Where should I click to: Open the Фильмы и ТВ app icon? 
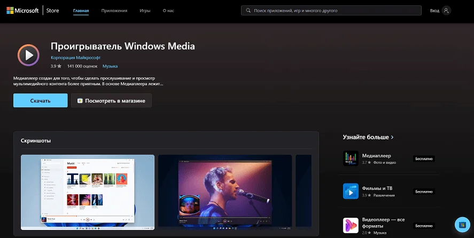tap(351, 192)
